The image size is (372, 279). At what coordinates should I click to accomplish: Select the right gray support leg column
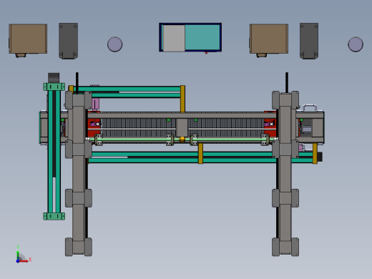pos(285,174)
